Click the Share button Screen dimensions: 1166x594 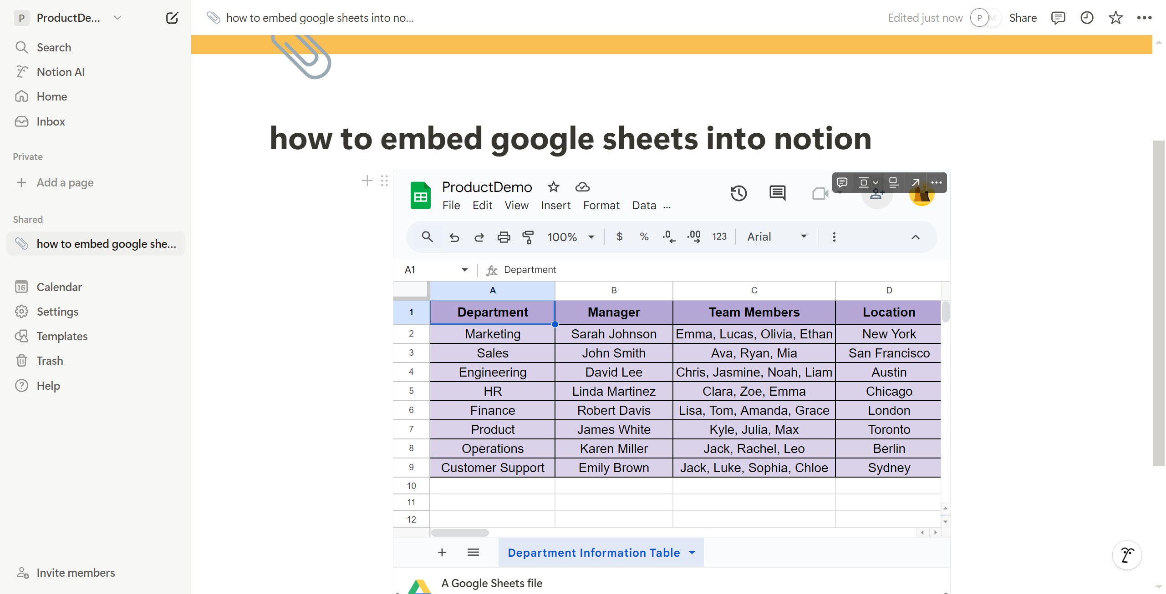pyautogui.click(x=1023, y=18)
